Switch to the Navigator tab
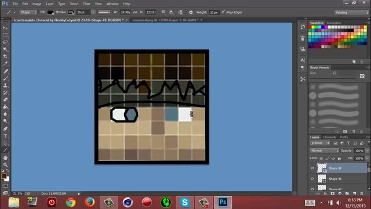 click(334, 23)
